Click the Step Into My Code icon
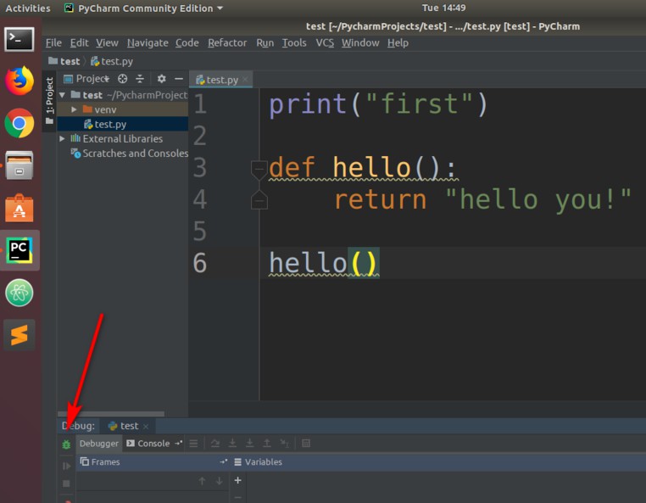 tap(249, 444)
